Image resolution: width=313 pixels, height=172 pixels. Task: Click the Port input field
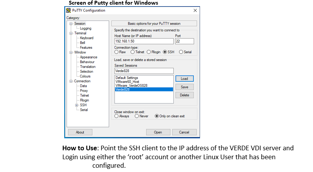click(185, 41)
